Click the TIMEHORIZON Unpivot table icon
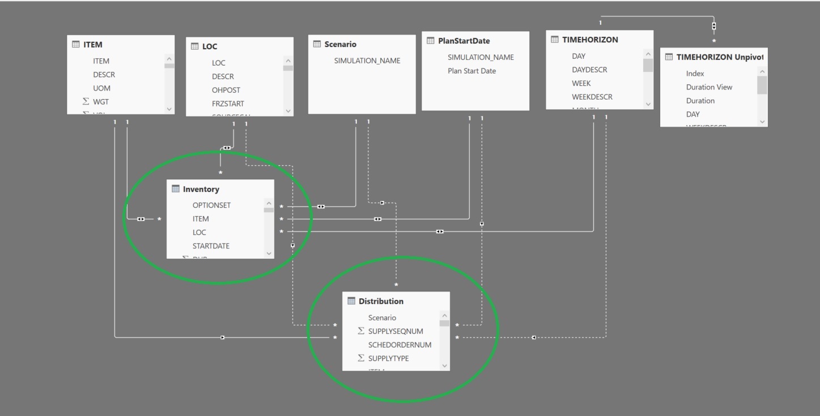 (x=669, y=57)
